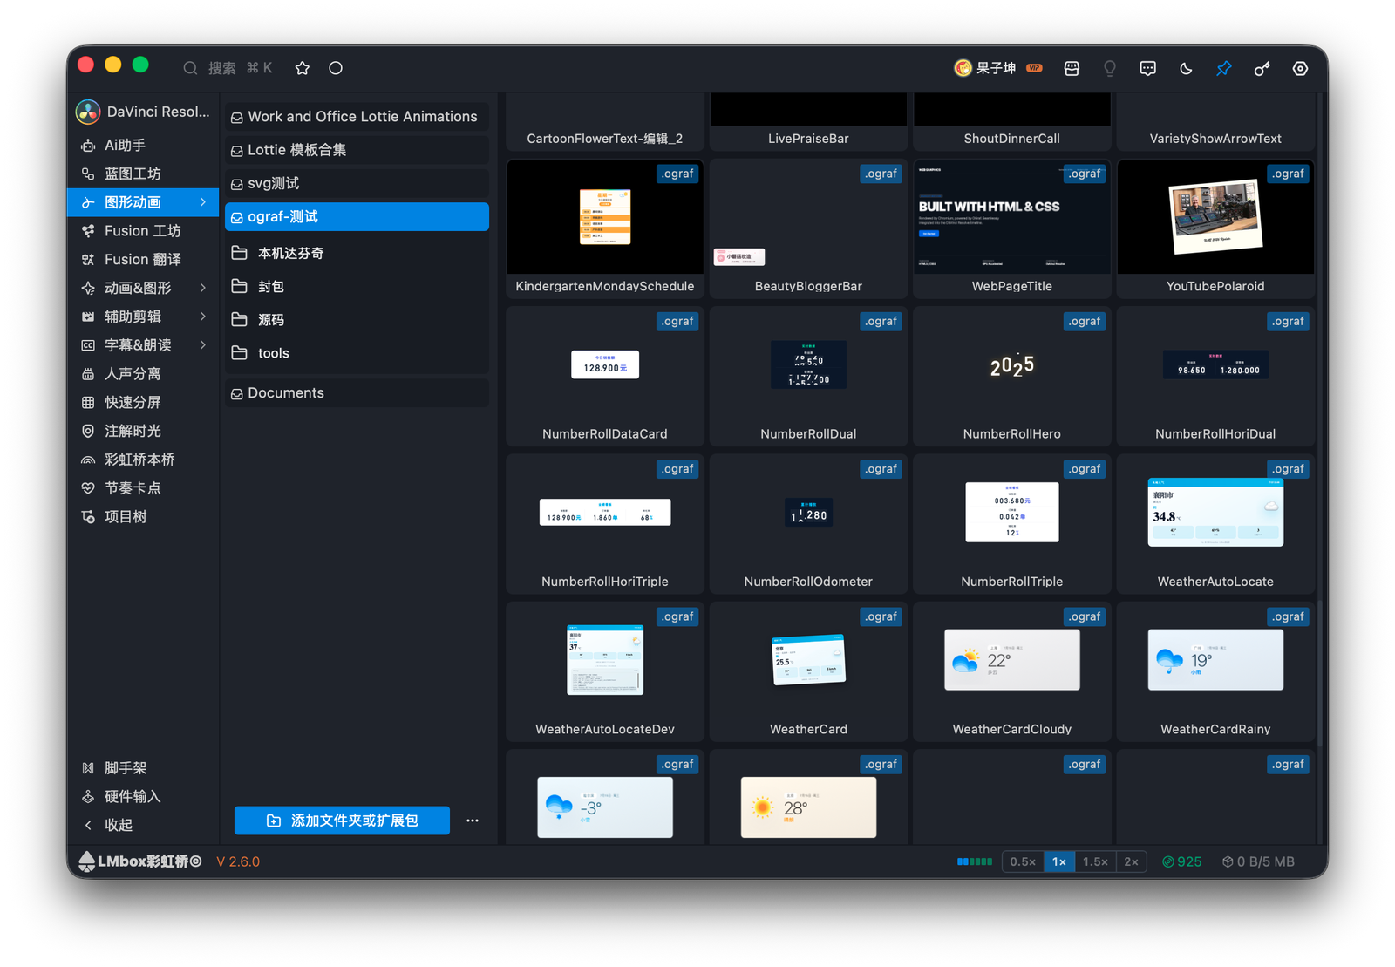1395x967 pixels.
Task: Select Fusion 工坊 sidebar item
Action: 142,230
